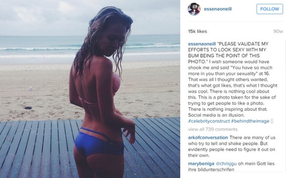Click the caption text paragraph
This screenshot has width=286, height=178.
[x=232, y=82]
